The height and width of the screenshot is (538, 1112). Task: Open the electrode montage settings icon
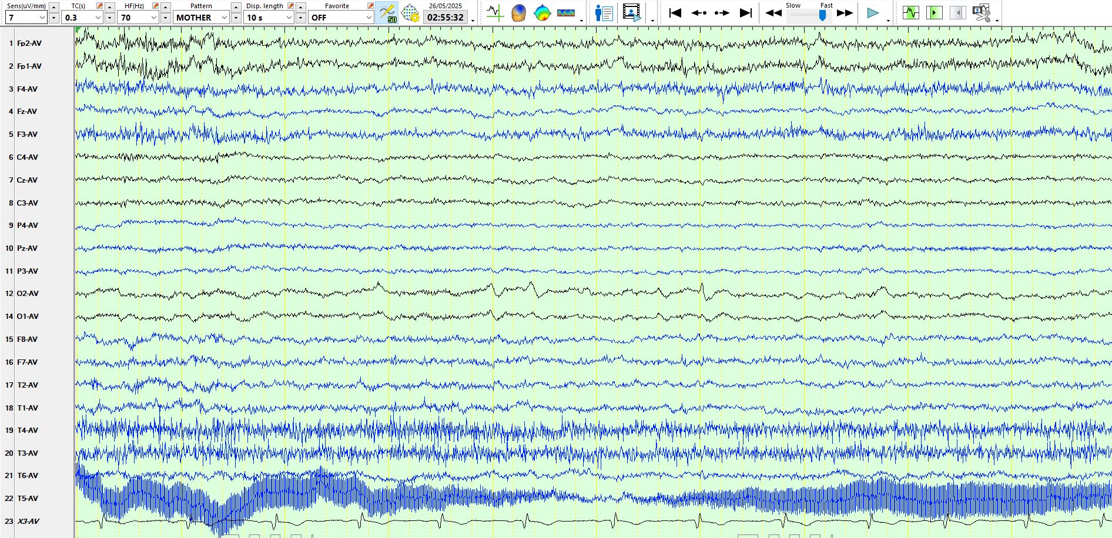click(410, 12)
